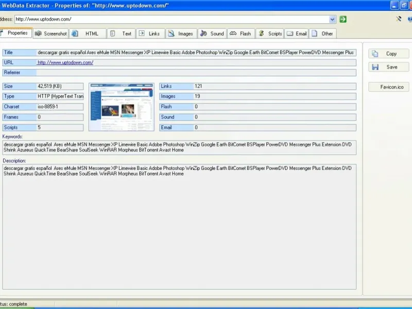Click the empty Referrer field
This screenshot has height=309, width=412.
[x=196, y=73]
